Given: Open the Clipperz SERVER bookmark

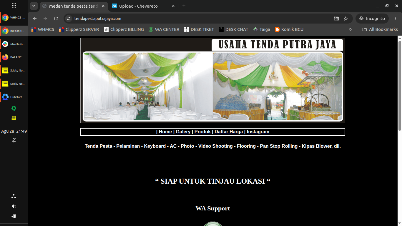Looking at the screenshot, I should (79, 29).
